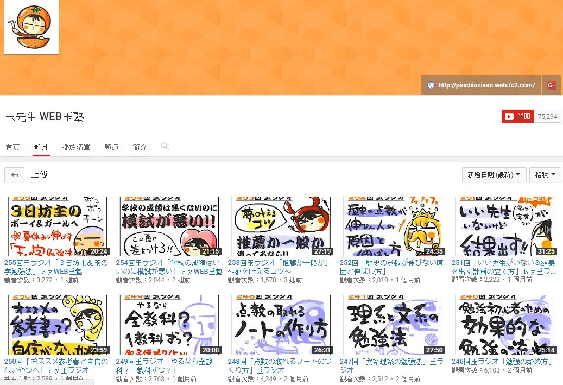
Task: Click the view count text 觀看次數:2,044
Action: (141, 280)
